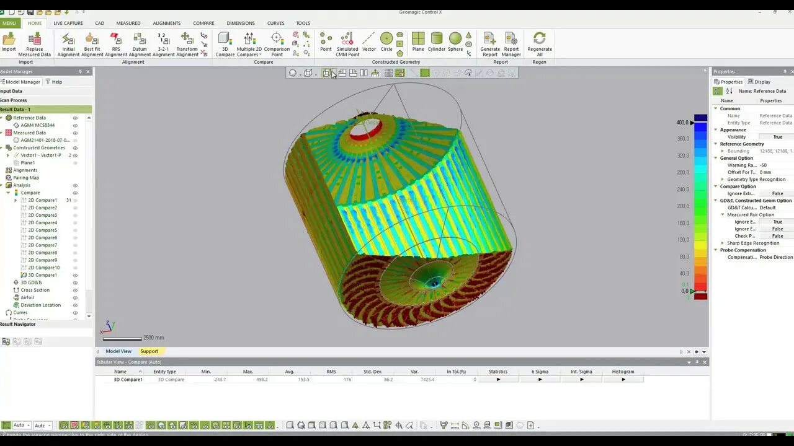Select 2D Compare5 in the tree
Image resolution: width=794 pixels, height=446 pixels.
click(x=43, y=230)
